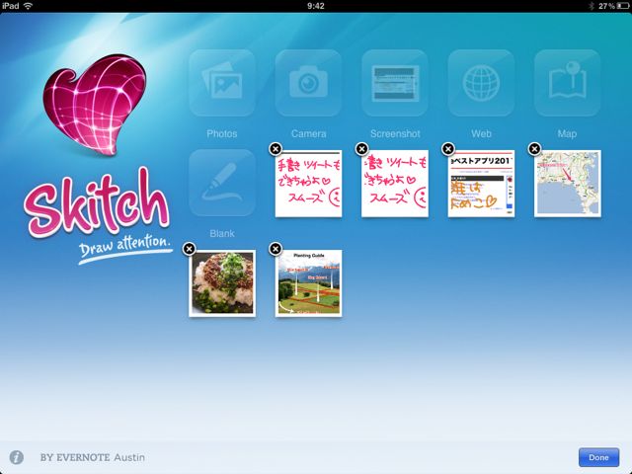632x474 pixels.
Task: Delete the first pink handwriting note
Action: (276, 149)
